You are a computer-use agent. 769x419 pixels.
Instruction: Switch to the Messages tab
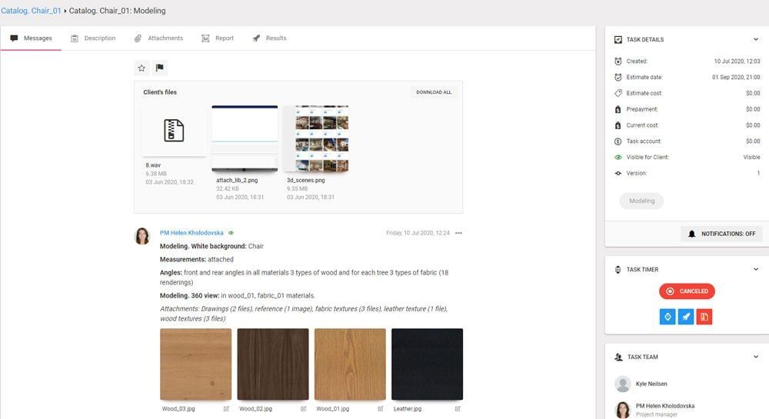coord(31,38)
